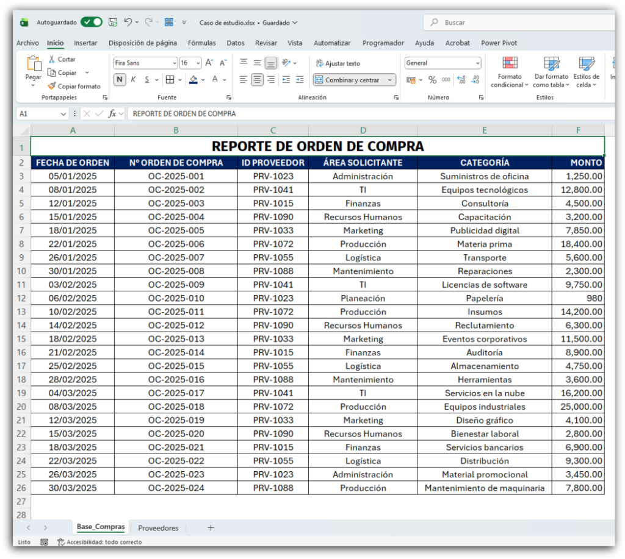This screenshot has width=625, height=559.
Task: Expand the Combinar y centrar dropdown arrow
Action: point(390,80)
